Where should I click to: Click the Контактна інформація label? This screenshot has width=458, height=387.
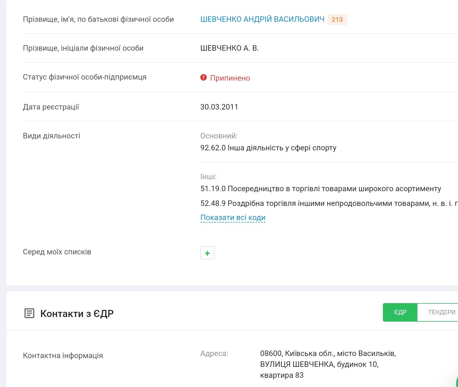pyautogui.click(x=63, y=356)
